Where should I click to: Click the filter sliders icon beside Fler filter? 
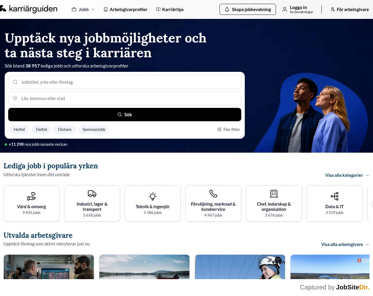pyautogui.click(x=219, y=129)
